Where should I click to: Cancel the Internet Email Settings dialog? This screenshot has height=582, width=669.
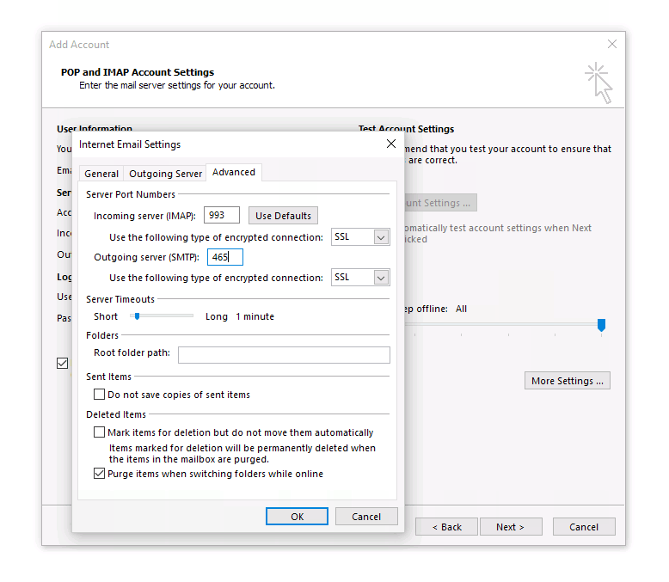366,517
